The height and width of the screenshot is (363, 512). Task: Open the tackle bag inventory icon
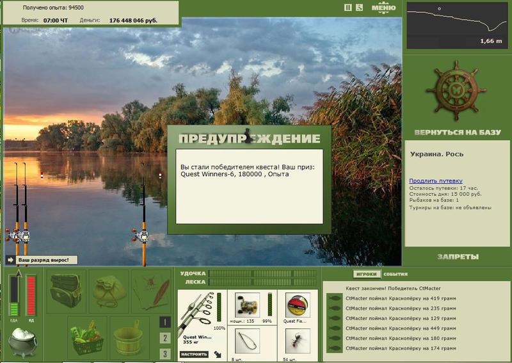66,291
